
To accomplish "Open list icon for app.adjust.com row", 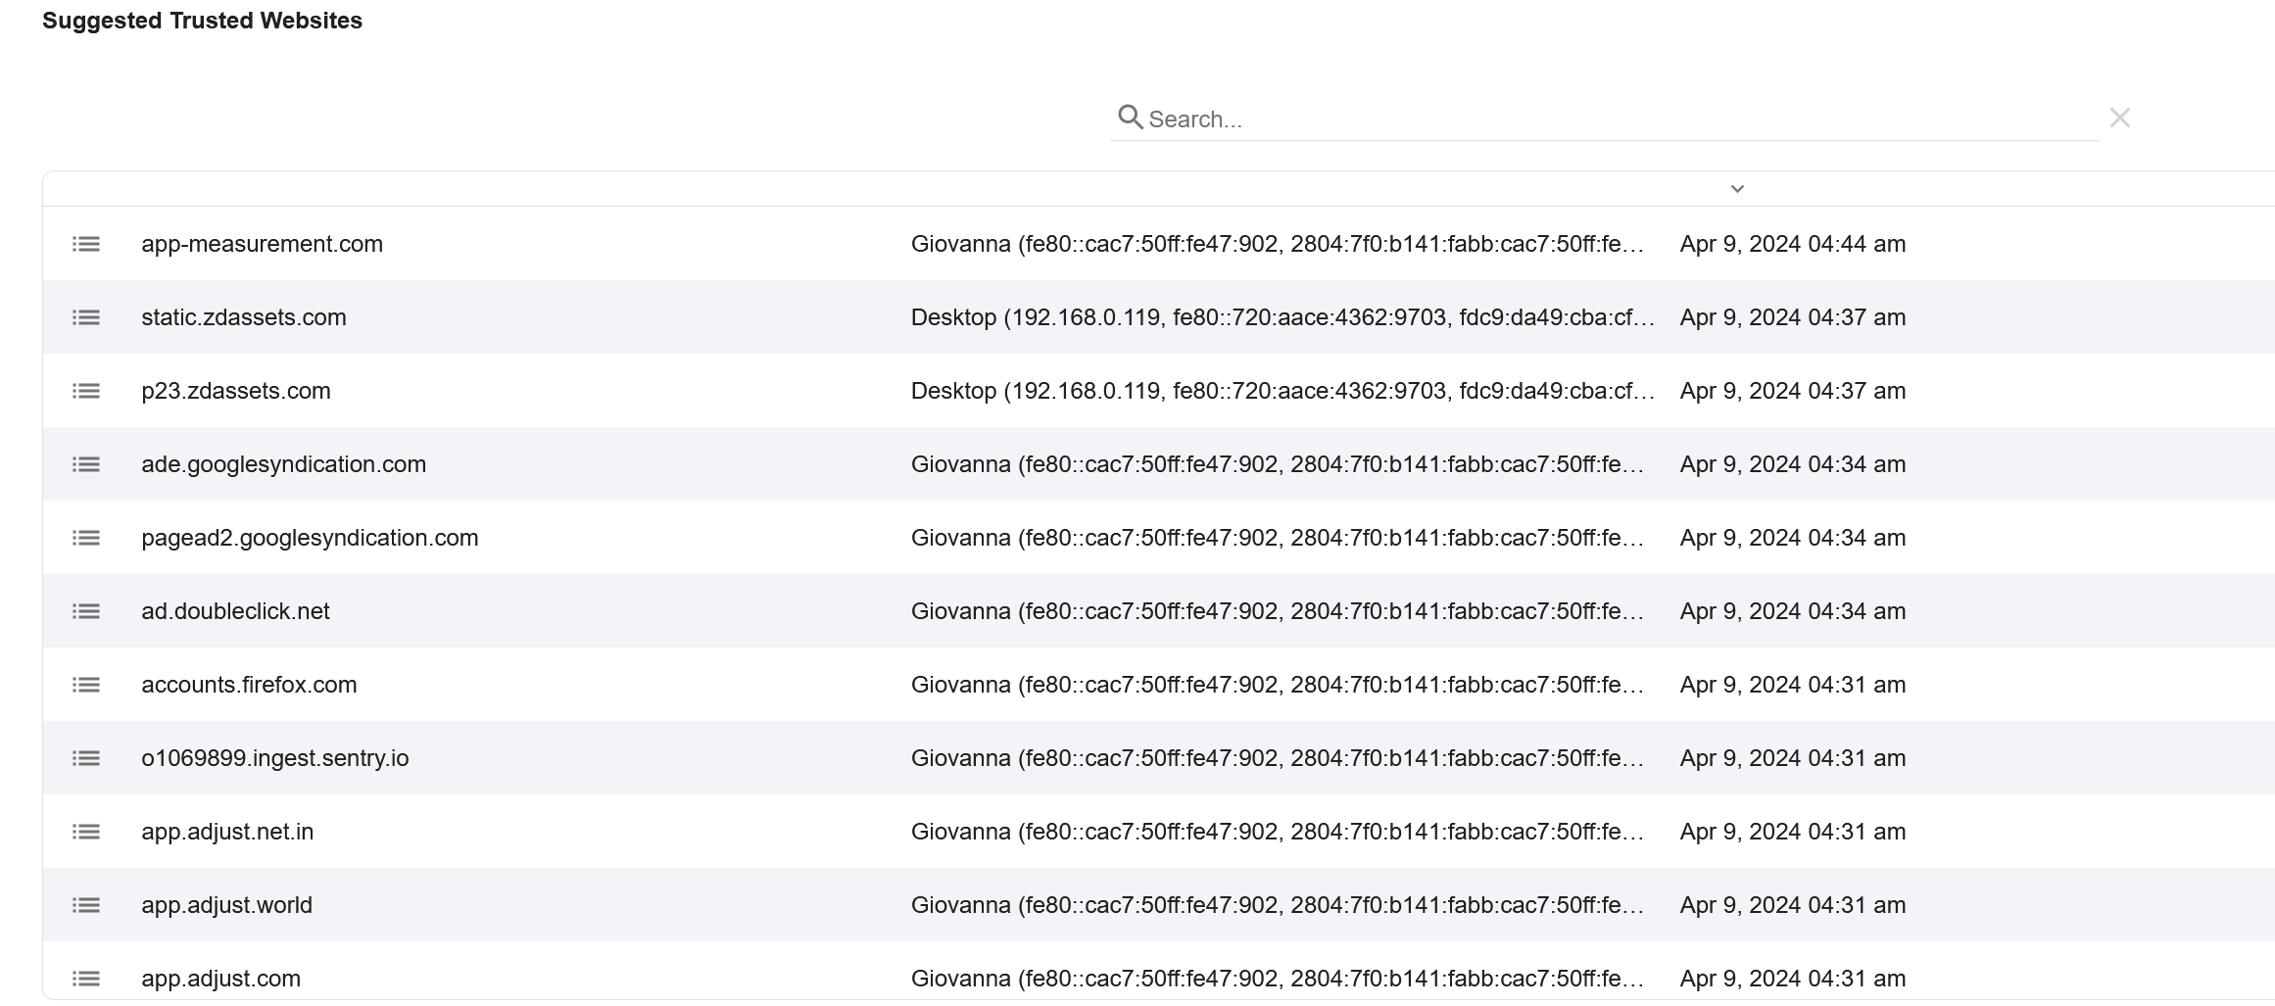I will tap(86, 979).
